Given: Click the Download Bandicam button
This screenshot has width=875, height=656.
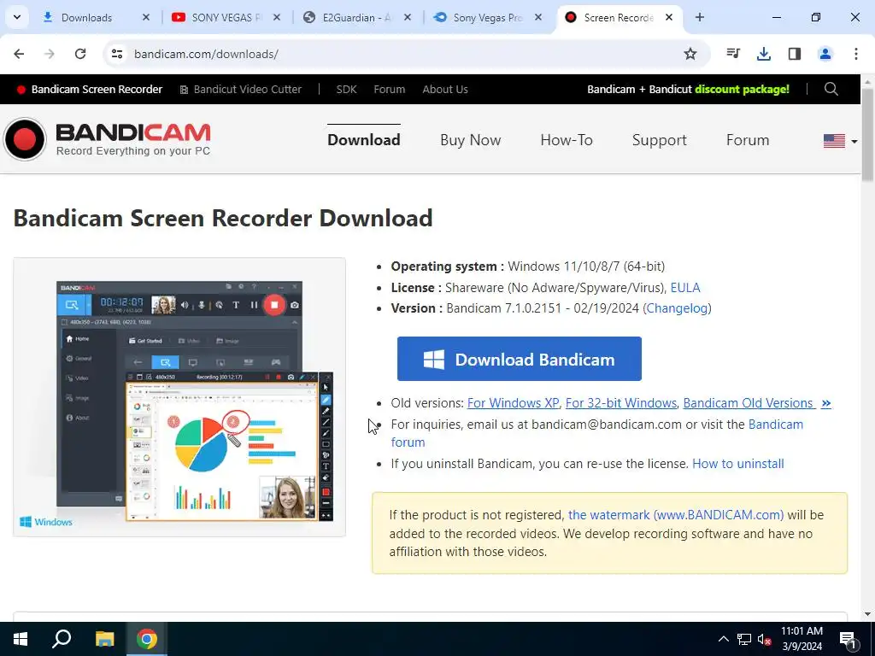Looking at the screenshot, I should pos(519,359).
